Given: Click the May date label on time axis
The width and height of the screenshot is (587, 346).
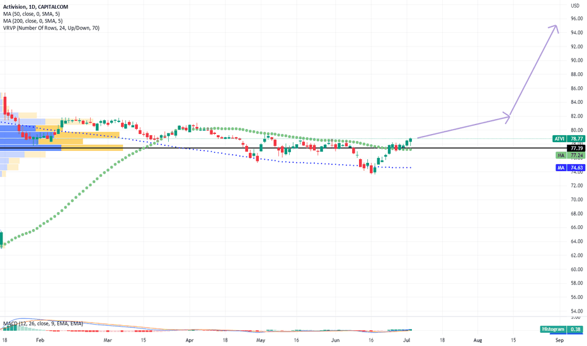Looking at the screenshot, I should click(261, 340).
